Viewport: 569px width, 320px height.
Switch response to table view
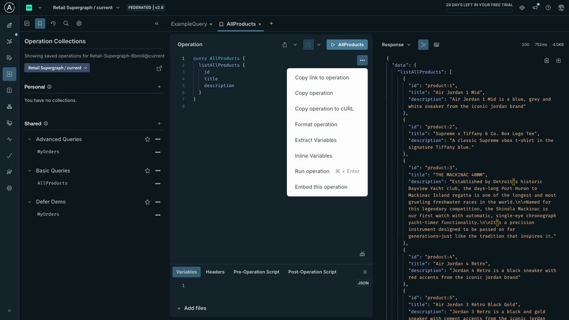pos(436,44)
